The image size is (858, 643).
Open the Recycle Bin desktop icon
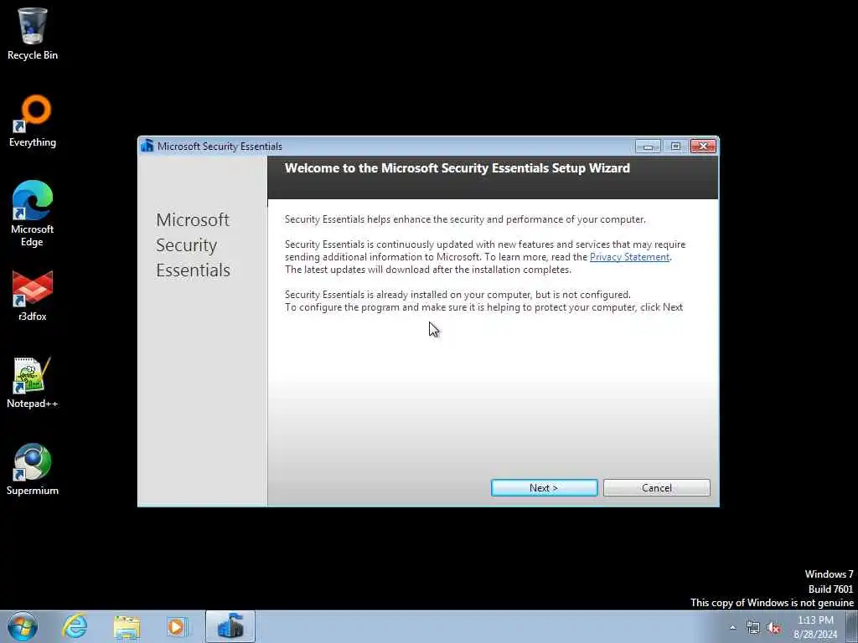pos(33,33)
